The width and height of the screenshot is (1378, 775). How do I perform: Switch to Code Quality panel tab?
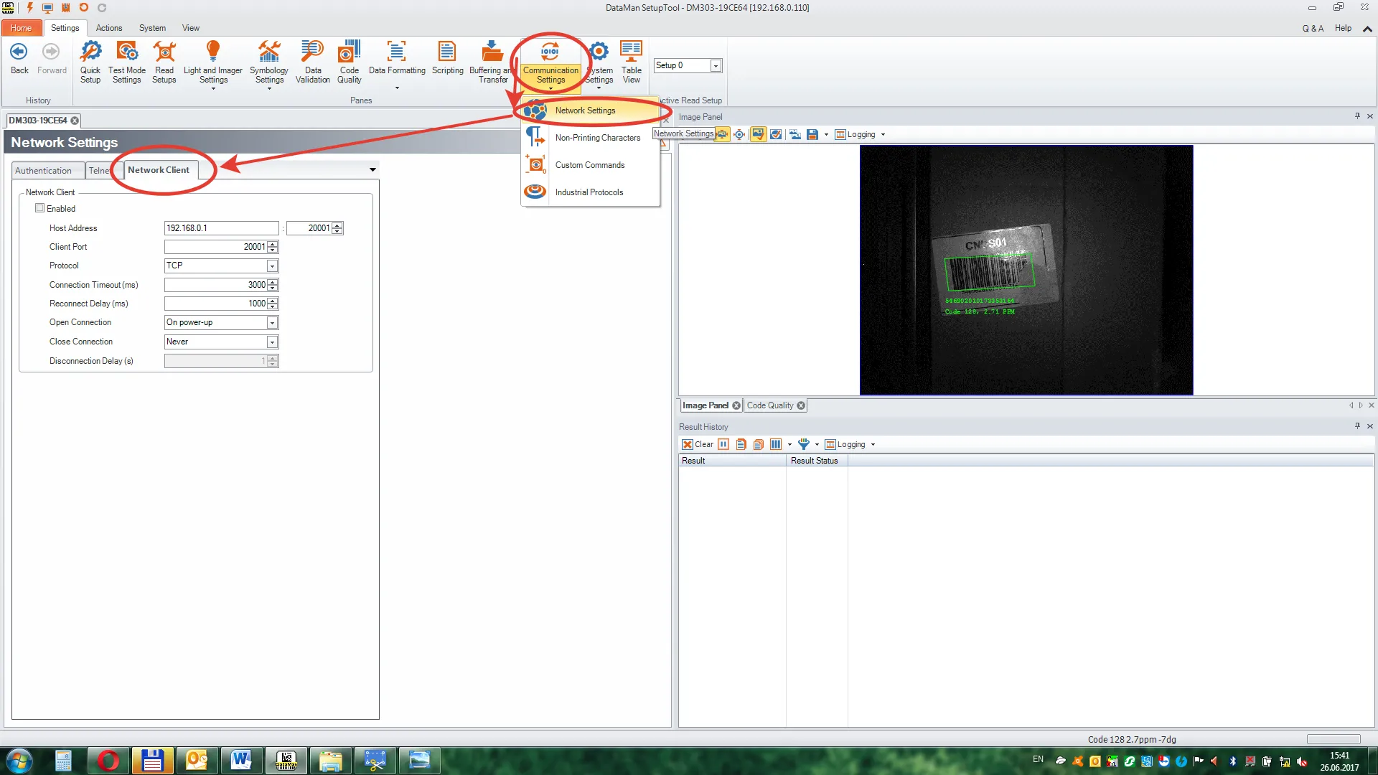coord(770,405)
